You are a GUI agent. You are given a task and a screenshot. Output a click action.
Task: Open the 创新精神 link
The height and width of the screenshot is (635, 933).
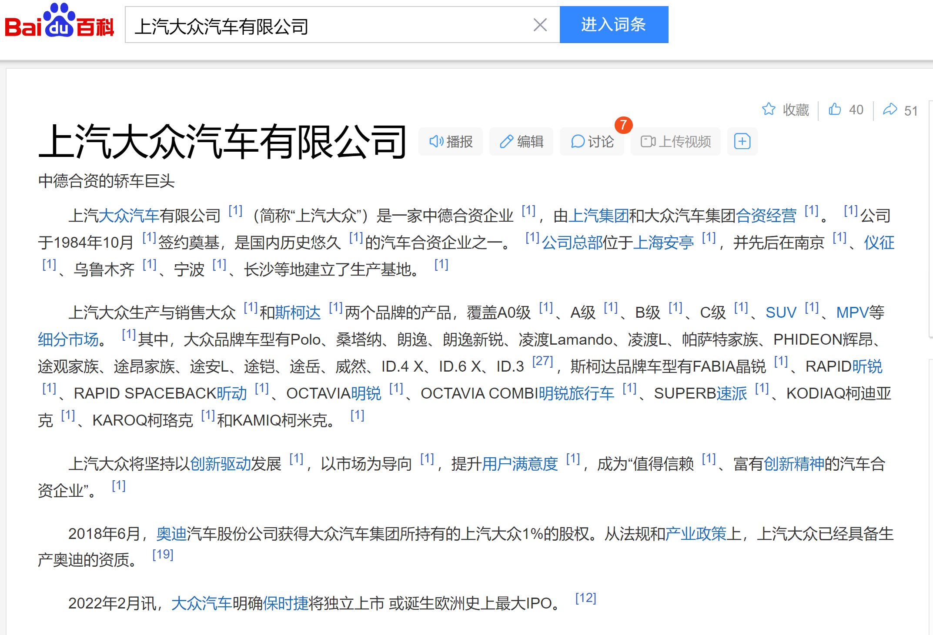tap(794, 464)
